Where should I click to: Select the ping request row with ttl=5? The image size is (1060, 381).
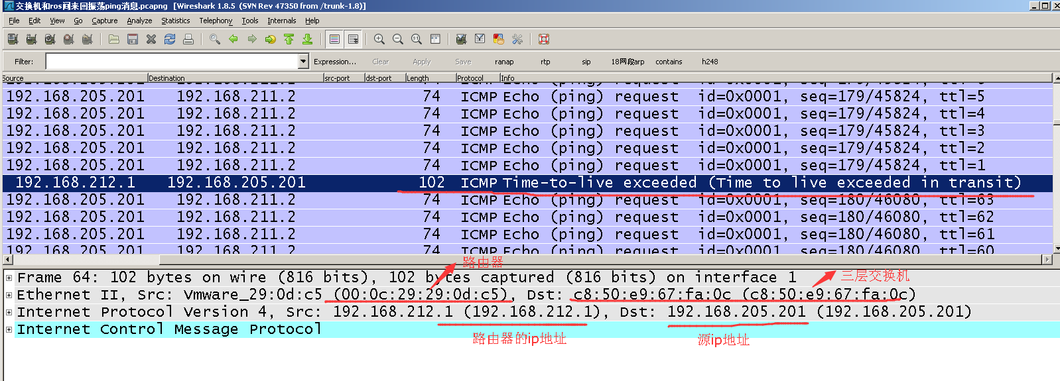(x=527, y=97)
